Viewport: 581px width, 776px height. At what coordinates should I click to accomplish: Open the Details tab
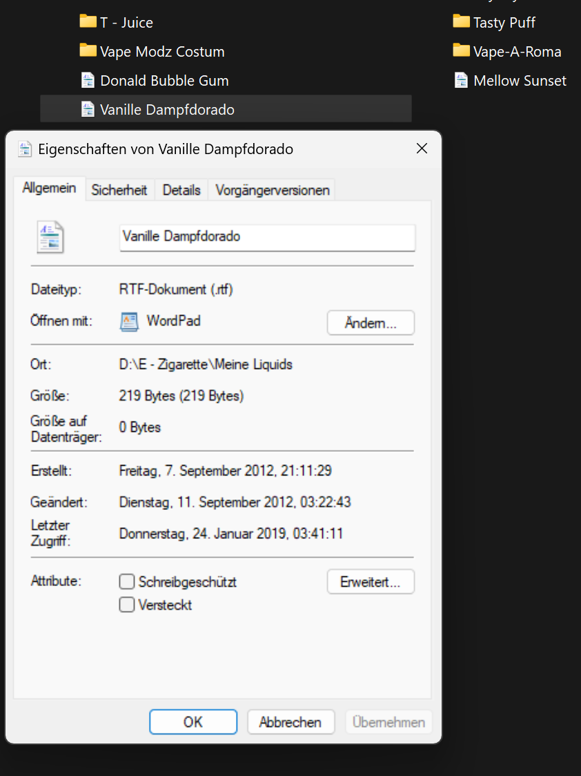(x=181, y=190)
